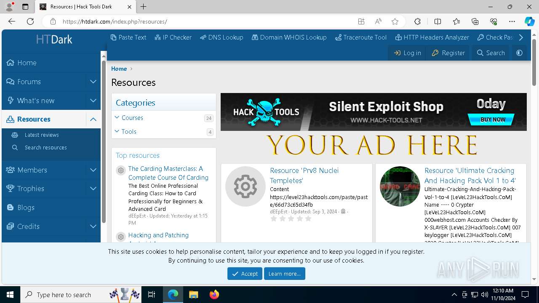Click the Register button

[448, 53]
